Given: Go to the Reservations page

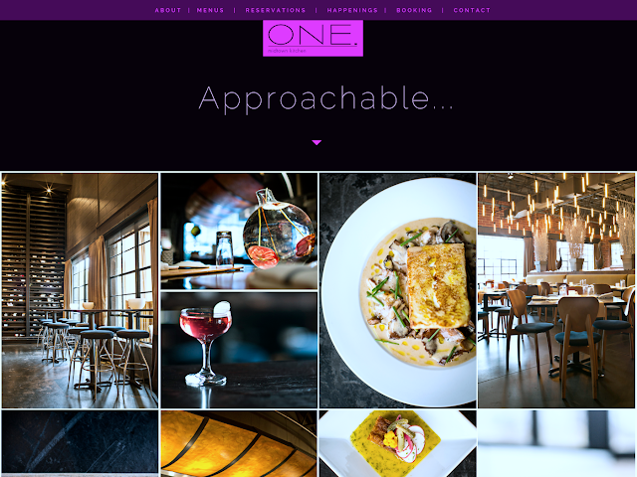Looking at the screenshot, I should 276,10.
